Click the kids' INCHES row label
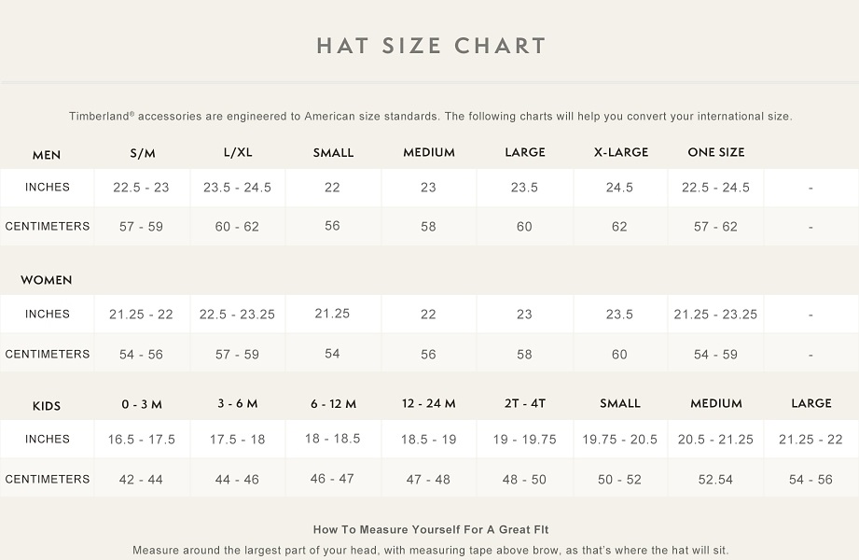The width and height of the screenshot is (859, 560). [x=48, y=440]
